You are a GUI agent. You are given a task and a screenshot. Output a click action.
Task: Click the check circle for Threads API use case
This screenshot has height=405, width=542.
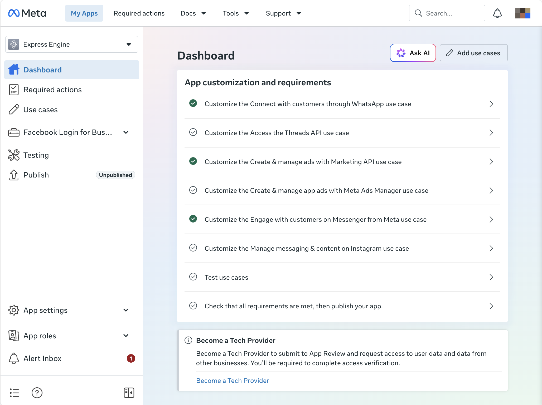click(193, 132)
